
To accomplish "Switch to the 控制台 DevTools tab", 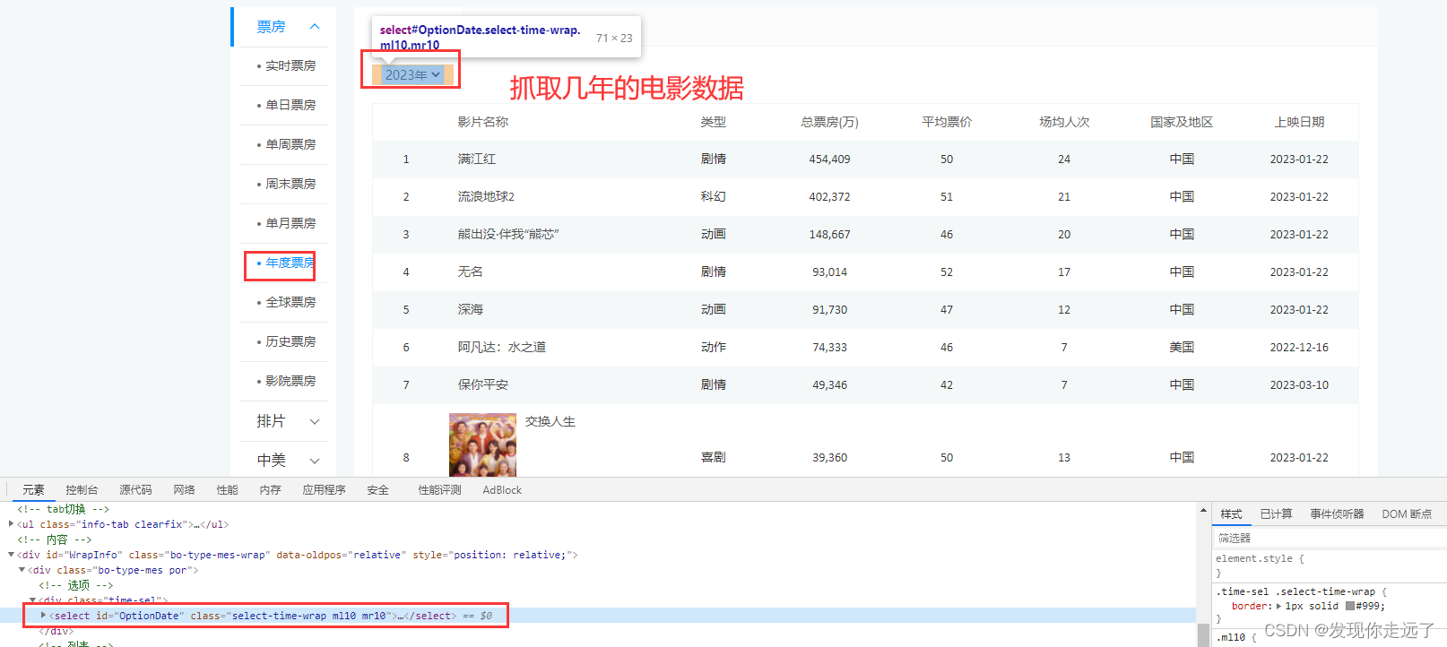I will click(82, 490).
